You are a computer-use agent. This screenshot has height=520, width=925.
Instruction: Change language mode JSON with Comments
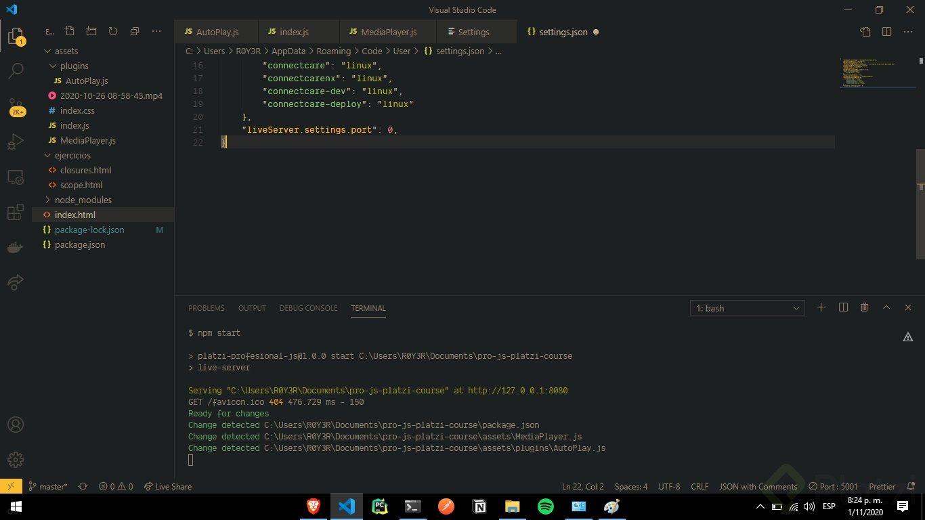(x=758, y=486)
